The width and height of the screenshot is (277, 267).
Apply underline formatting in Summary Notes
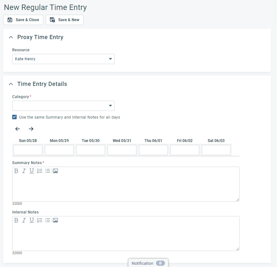tap(31, 171)
